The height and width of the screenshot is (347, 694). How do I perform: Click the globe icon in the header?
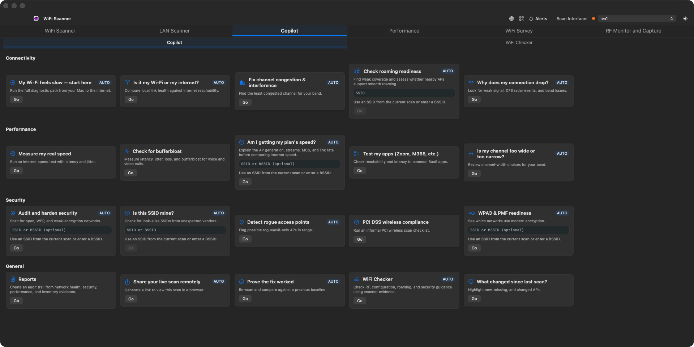coord(511,18)
